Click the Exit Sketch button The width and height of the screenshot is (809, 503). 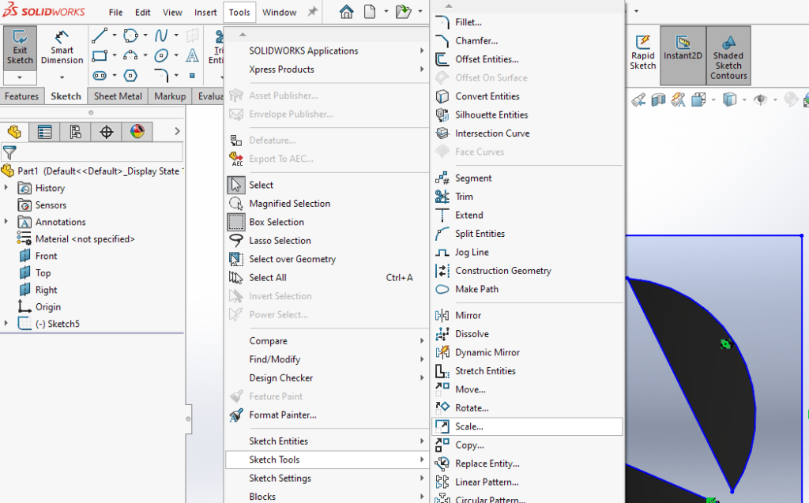tap(20, 49)
